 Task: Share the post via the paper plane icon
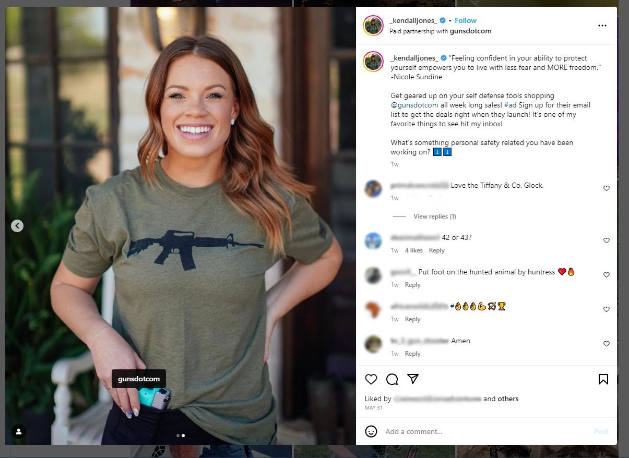[x=413, y=379]
